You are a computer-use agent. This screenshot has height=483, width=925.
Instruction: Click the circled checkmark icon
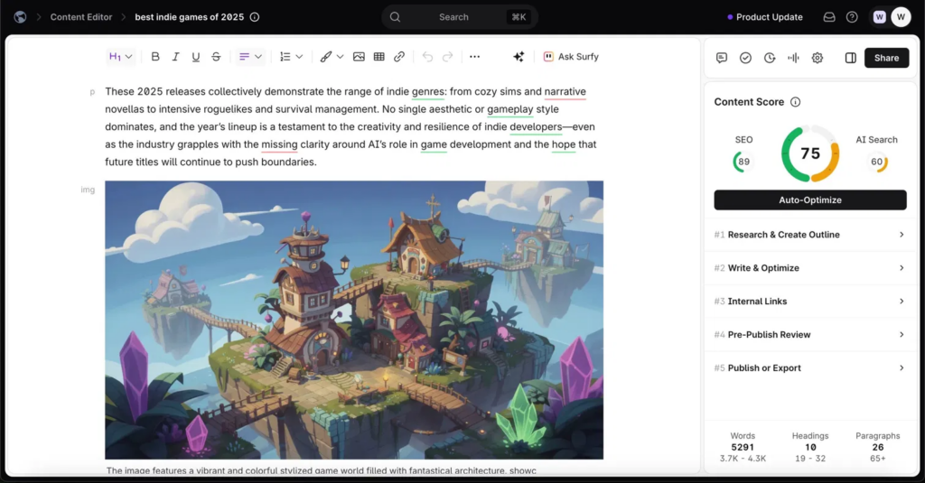[x=745, y=58]
